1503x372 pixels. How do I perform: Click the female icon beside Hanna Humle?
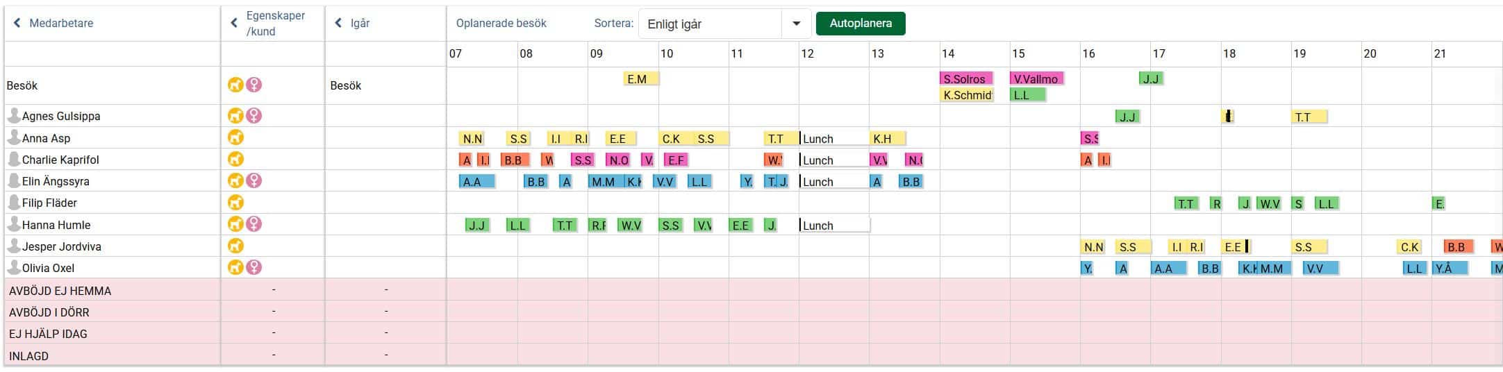pyautogui.click(x=254, y=223)
